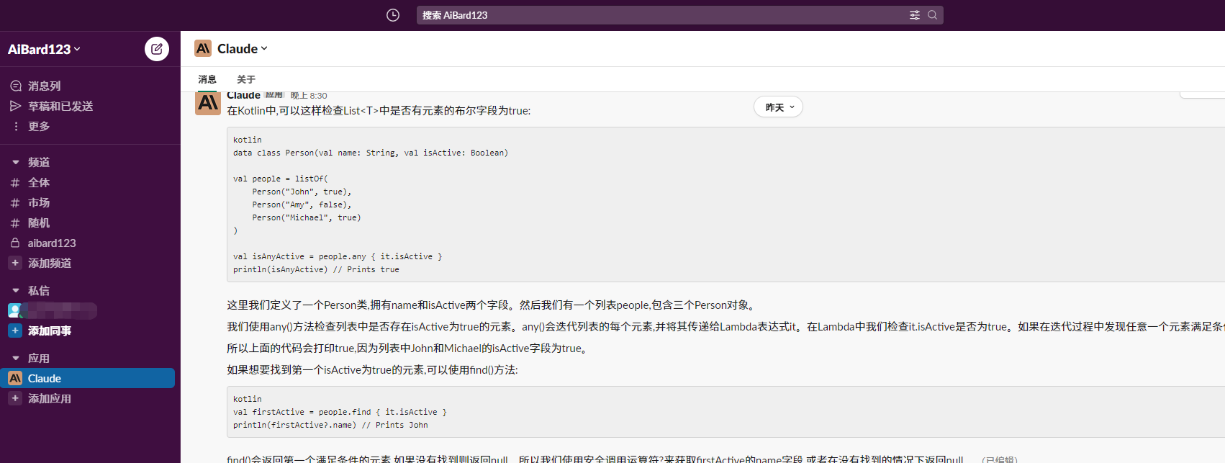Select the 消息 tab
The width and height of the screenshot is (1225, 463).
click(207, 79)
